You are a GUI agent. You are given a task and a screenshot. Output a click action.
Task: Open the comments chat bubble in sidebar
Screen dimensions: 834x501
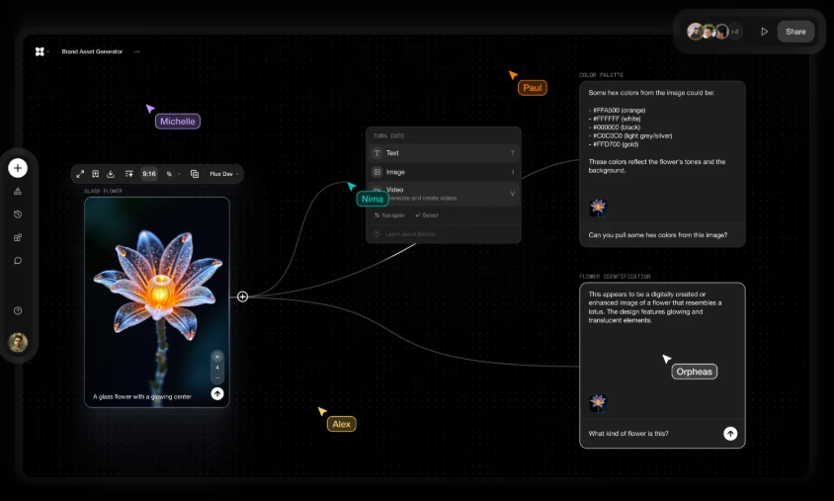[18, 261]
